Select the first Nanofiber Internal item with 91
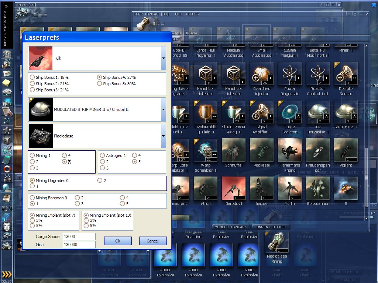Screen dimensions: 378x283 coord(205,74)
